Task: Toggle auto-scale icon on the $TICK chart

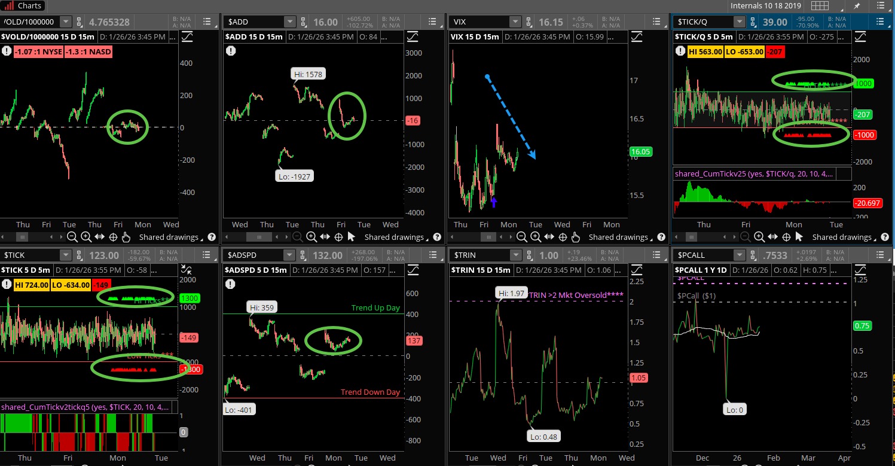Action: click(x=187, y=270)
